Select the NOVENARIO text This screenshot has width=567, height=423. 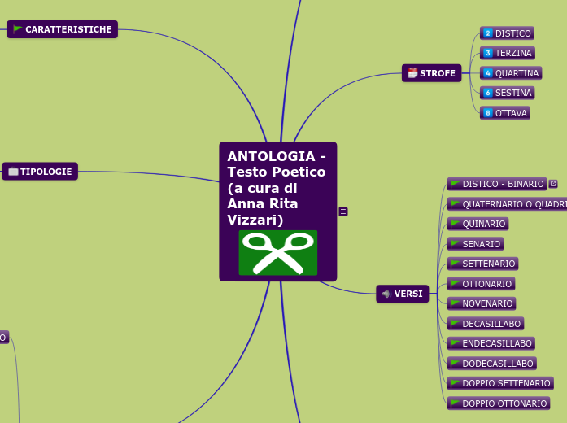pos(487,303)
